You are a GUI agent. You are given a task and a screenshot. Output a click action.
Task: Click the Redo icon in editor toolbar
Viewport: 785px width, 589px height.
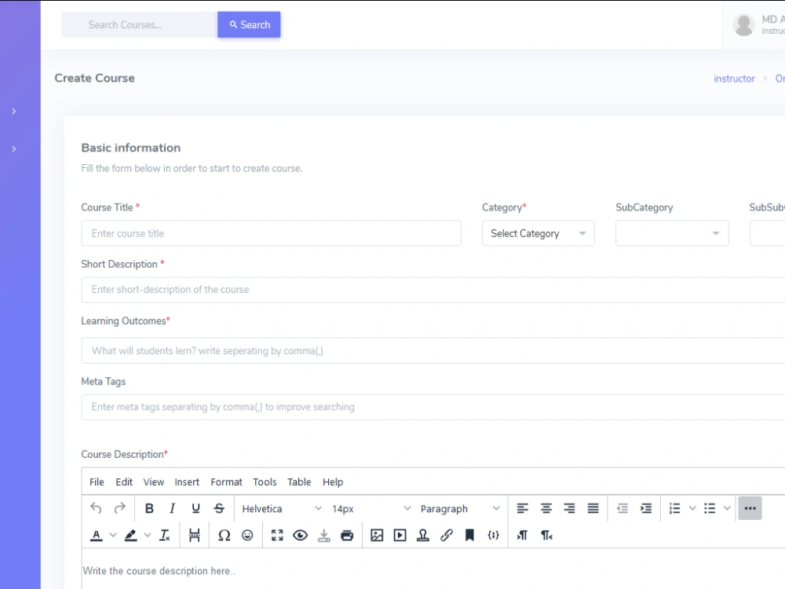[119, 508]
